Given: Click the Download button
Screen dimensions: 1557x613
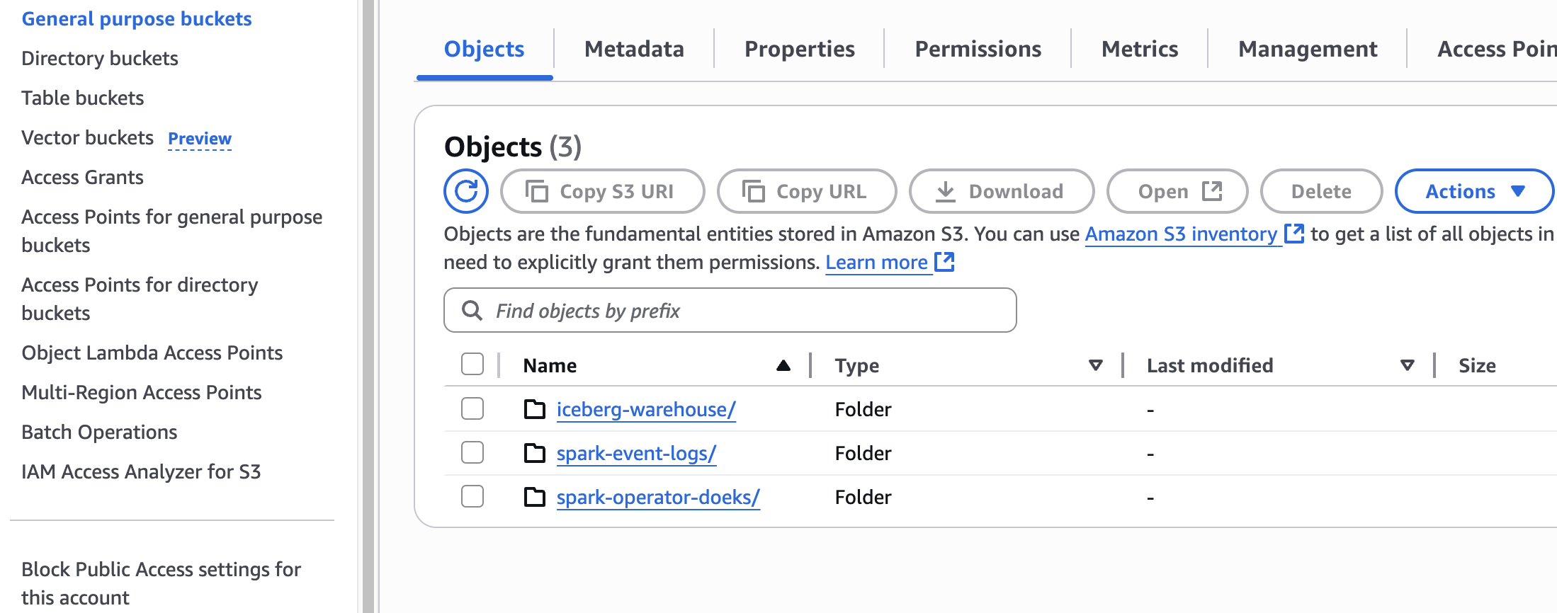Looking at the screenshot, I should (x=1002, y=191).
